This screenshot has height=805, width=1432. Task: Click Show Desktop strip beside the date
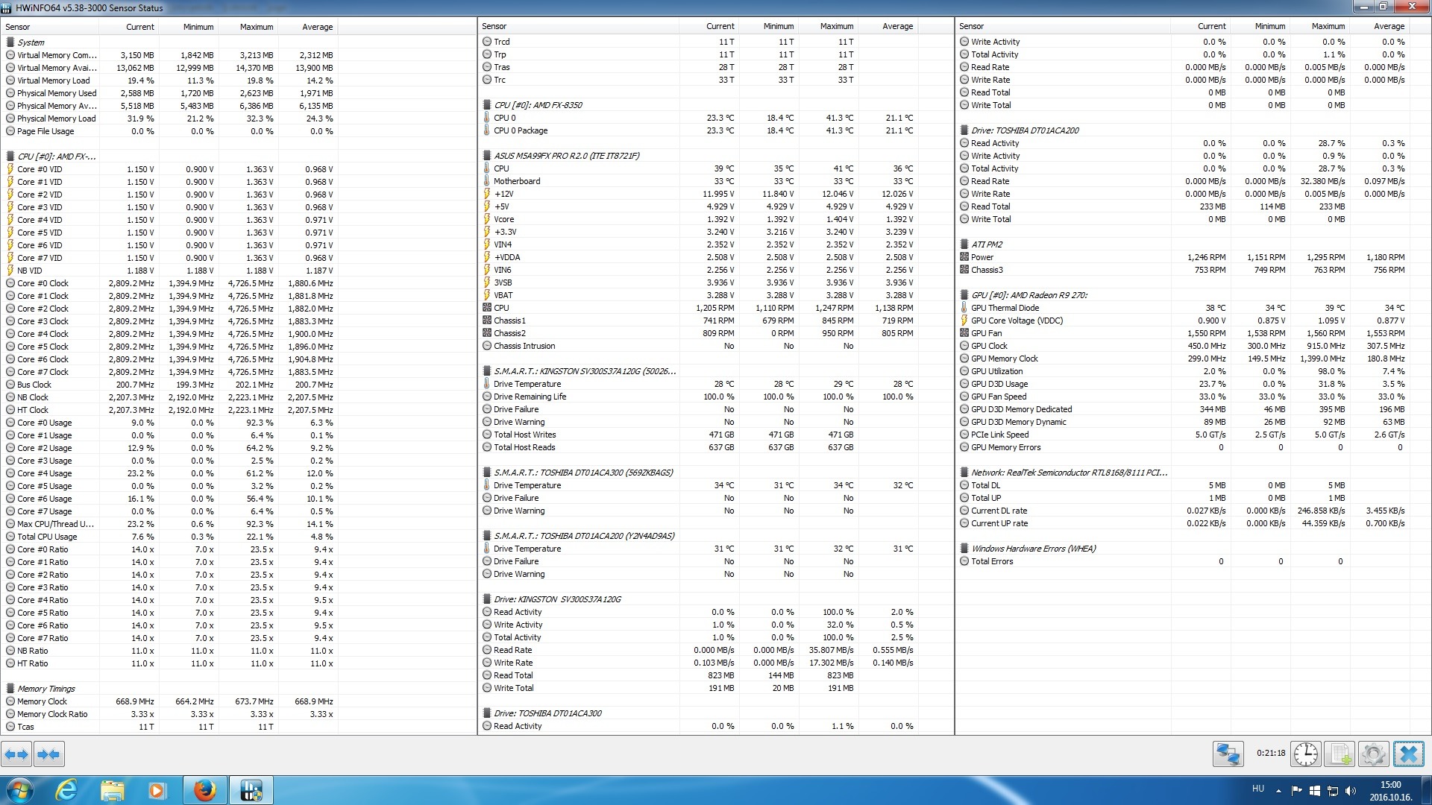[1426, 790]
